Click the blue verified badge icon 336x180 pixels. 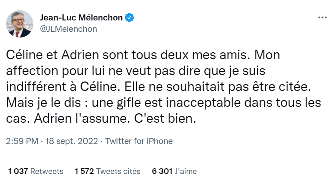coord(130,17)
